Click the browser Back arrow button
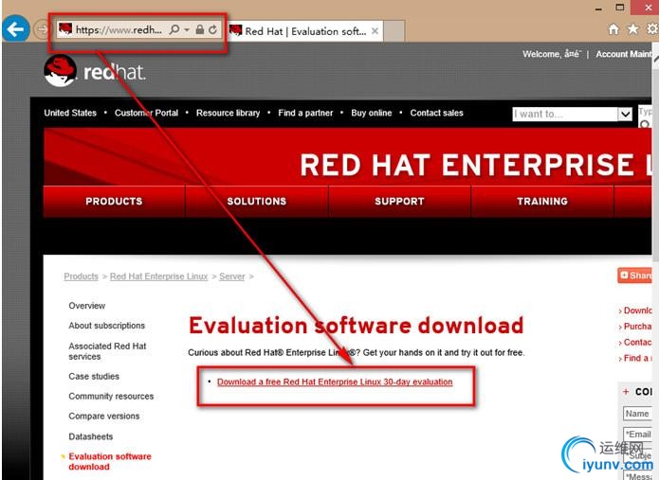The height and width of the screenshot is (480, 659). click(x=15, y=29)
